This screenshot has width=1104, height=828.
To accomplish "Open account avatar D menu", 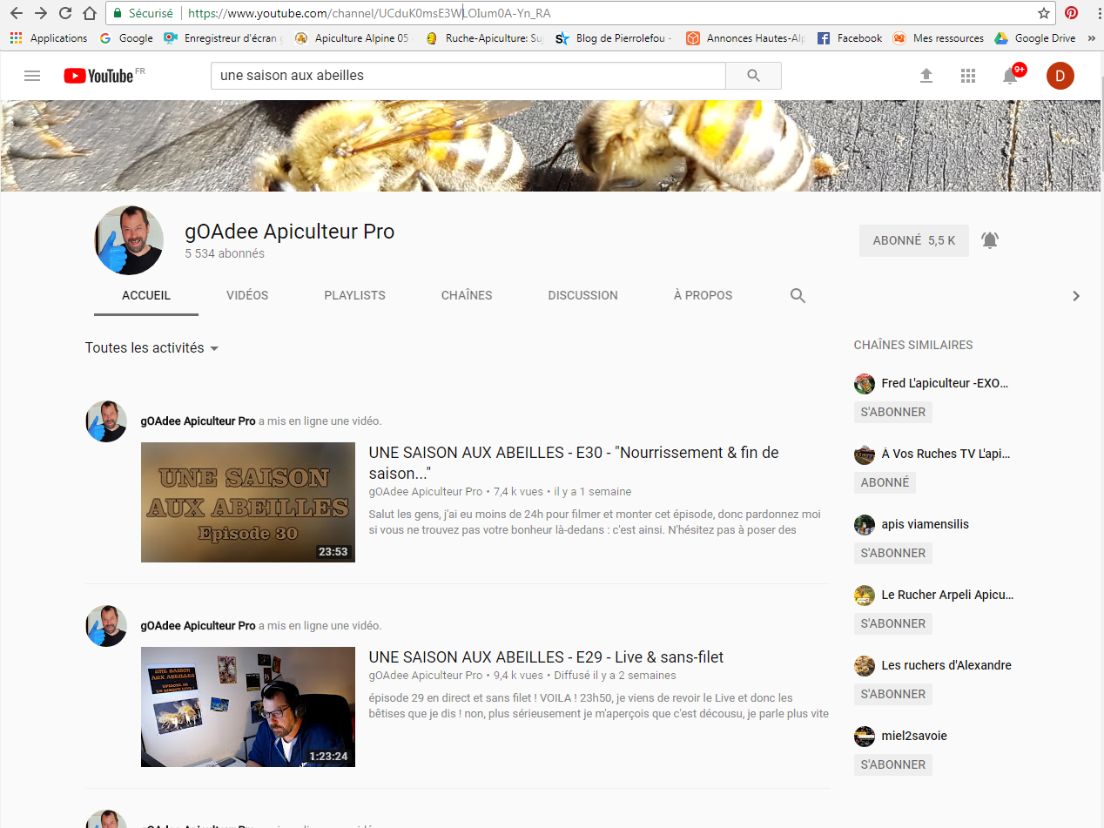I will (x=1060, y=76).
